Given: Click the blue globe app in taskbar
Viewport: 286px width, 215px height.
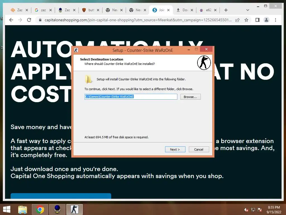Looking at the screenshot, I should click(x=57, y=209).
